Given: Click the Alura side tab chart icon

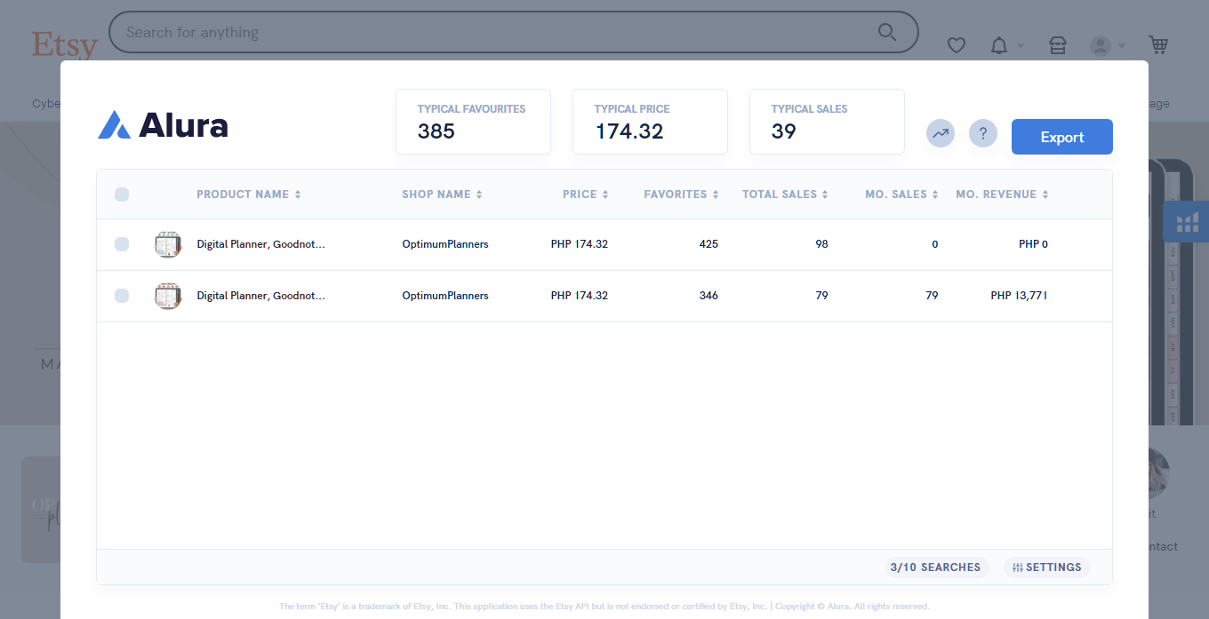Looking at the screenshot, I should pyautogui.click(x=1187, y=222).
